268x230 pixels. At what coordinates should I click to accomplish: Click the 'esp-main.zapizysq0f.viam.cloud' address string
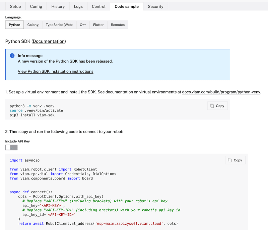coord(129,224)
